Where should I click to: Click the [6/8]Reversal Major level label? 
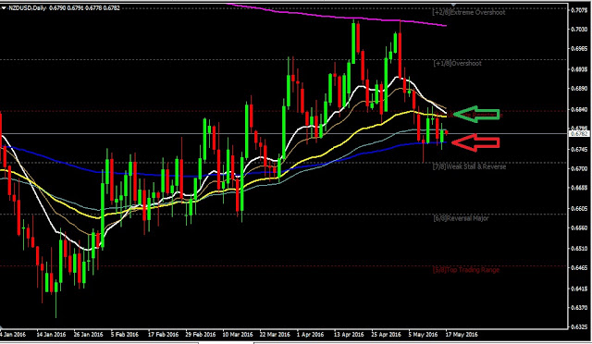point(461,218)
